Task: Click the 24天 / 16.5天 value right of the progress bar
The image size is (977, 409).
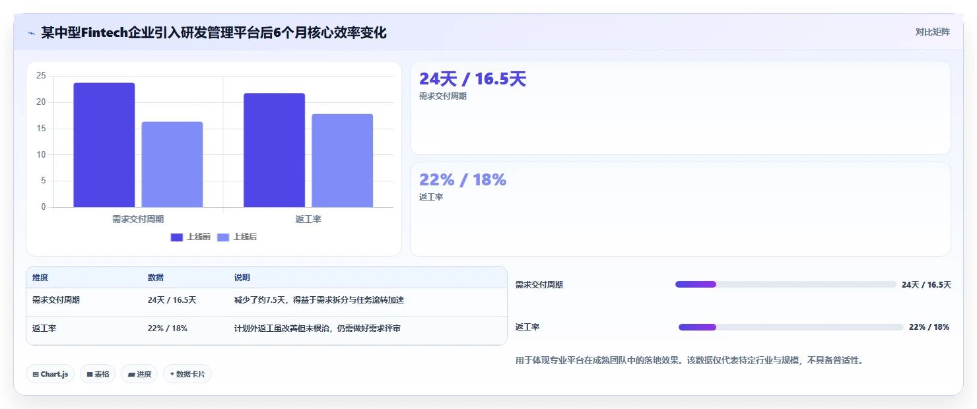Action: [x=926, y=285]
